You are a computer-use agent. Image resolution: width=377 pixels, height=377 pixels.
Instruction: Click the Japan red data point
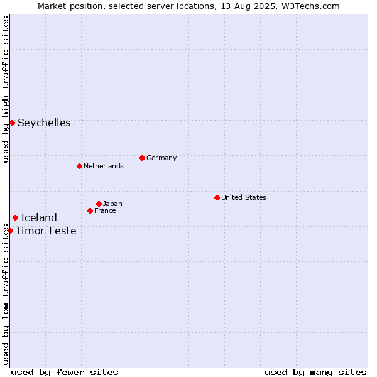tap(99, 204)
